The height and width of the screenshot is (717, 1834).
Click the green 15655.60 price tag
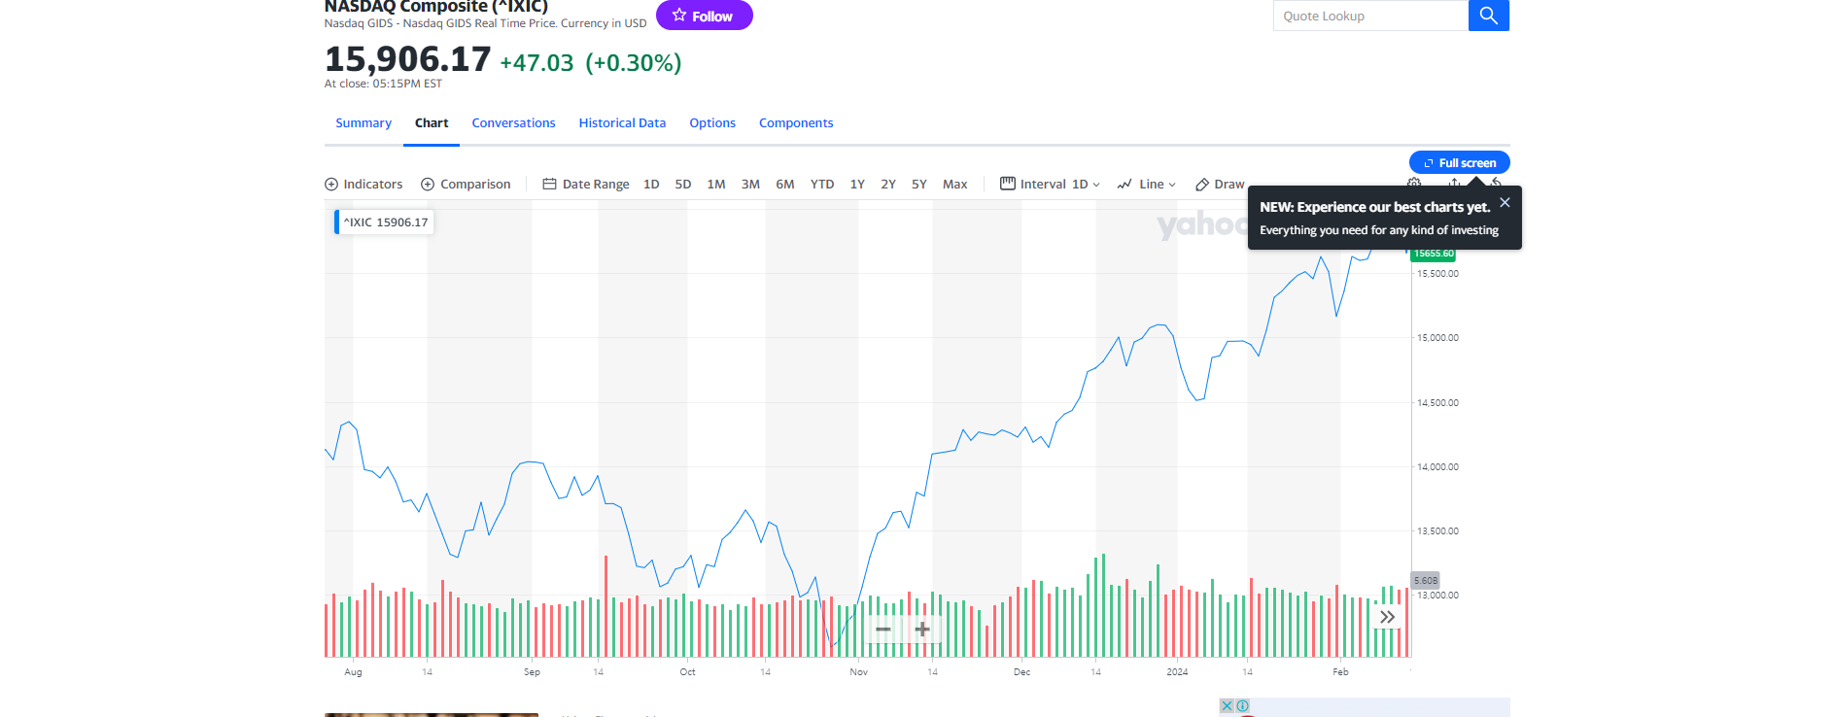point(1434,254)
